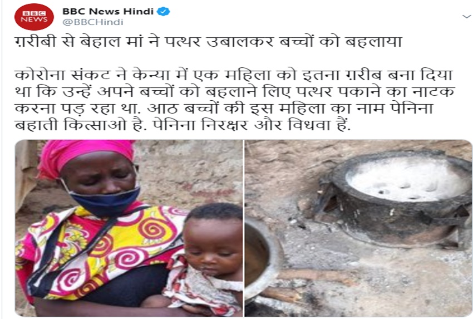Click the word पत्थर in the headline
The height and width of the screenshot is (319, 473).
183,41
